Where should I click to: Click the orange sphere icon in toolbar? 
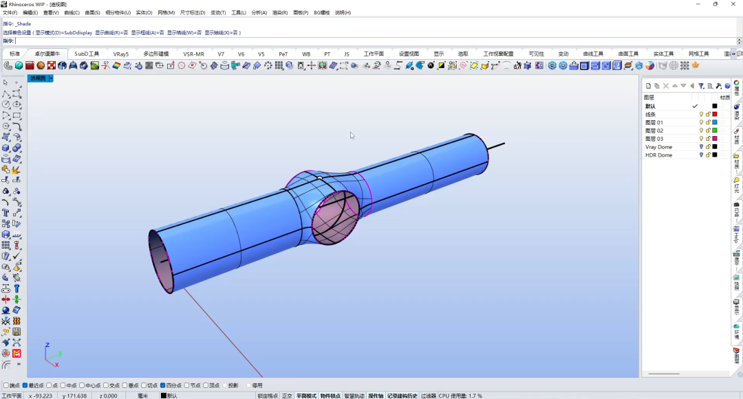pos(41,66)
